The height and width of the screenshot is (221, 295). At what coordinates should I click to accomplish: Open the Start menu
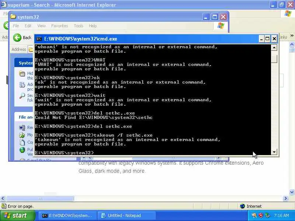(x=18, y=215)
